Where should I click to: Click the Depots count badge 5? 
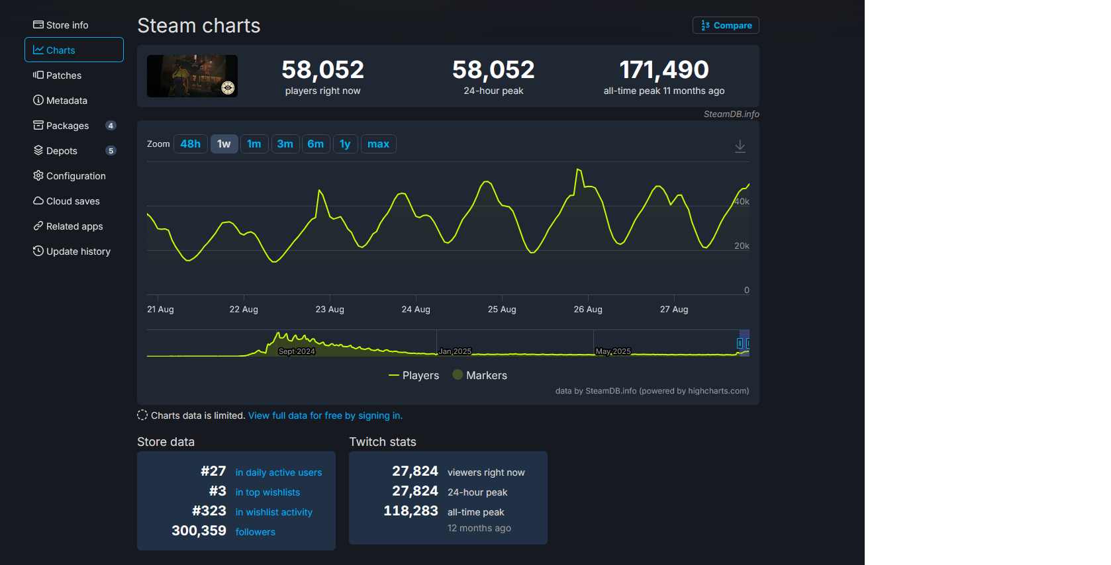pyautogui.click(x=111, y=151)
